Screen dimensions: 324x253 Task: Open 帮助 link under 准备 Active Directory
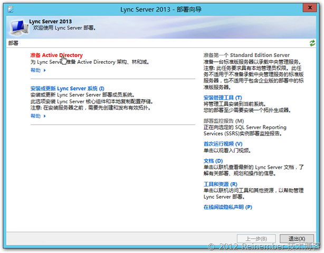35,70
